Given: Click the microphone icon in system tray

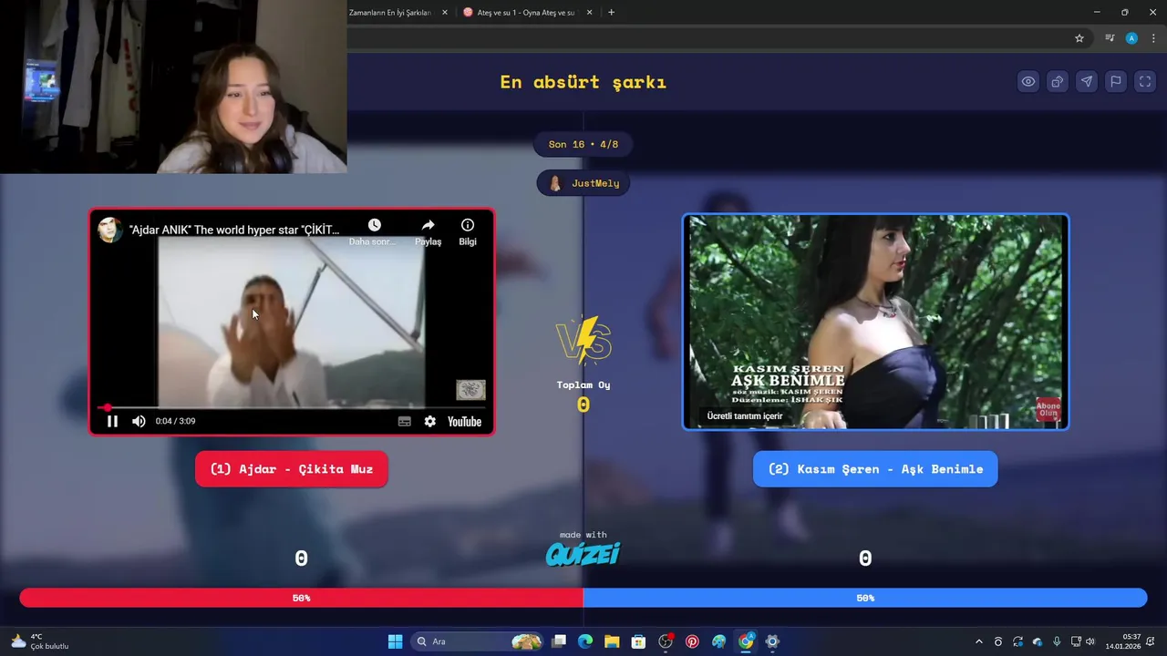Looking at the screenshot, I should pos(1057,641).
